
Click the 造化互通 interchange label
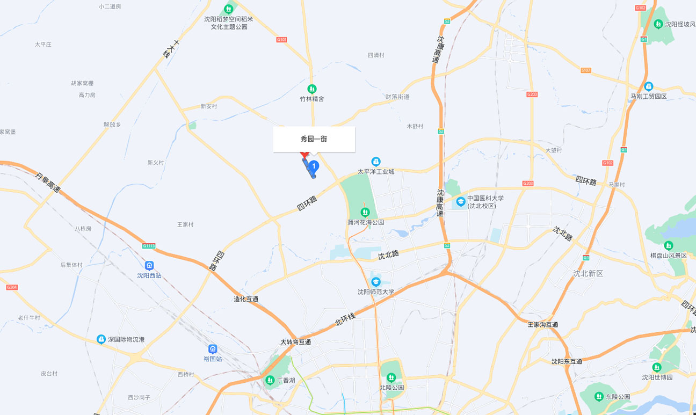pos(246,299)
